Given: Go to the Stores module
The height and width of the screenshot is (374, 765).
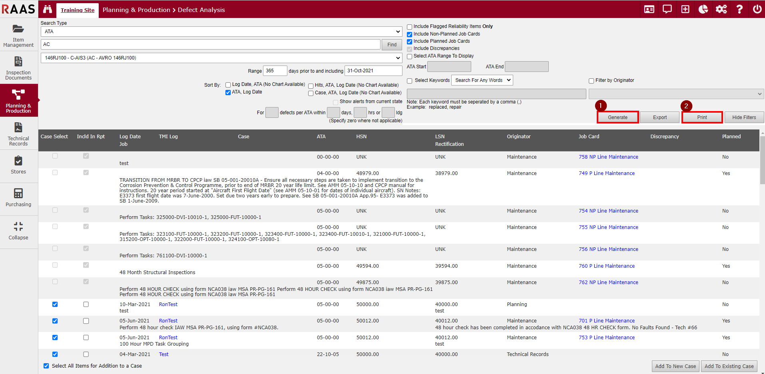Looking at the screenshot, I should click(x=18, y=165).
